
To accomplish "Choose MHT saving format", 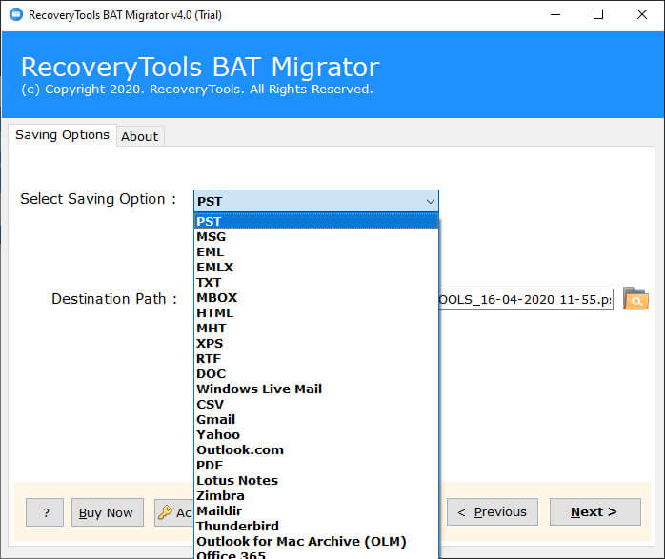I will click(x=316, y=328).
